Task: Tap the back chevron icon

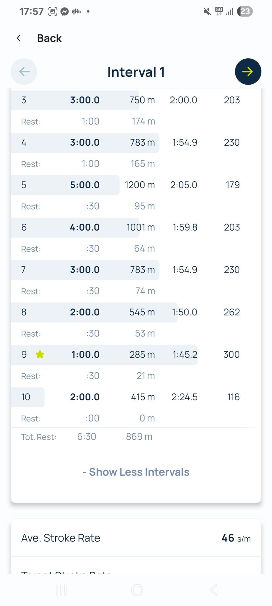Action: [19, 38]
